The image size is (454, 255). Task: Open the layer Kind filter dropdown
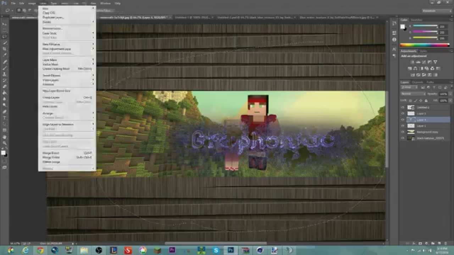coord(408,87)
